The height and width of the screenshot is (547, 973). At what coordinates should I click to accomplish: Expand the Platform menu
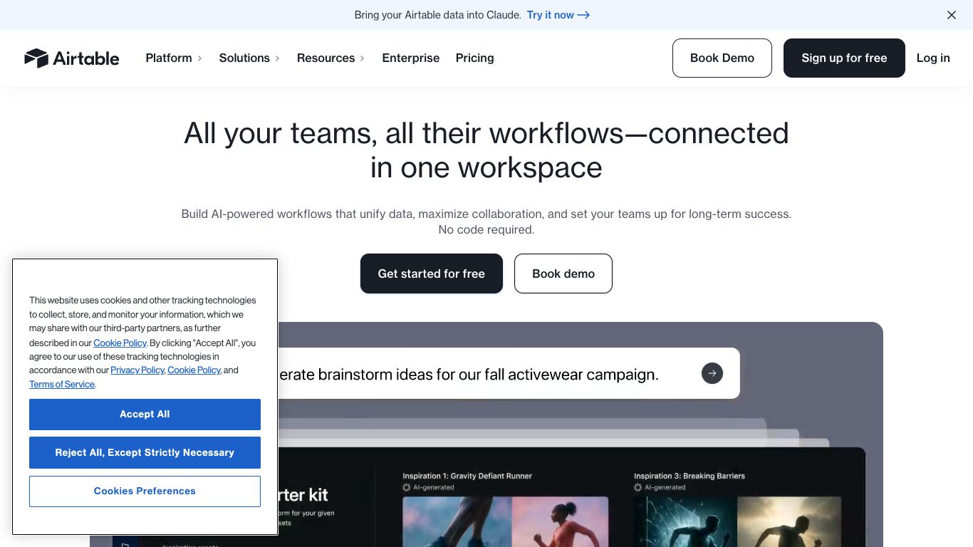pos(174,58)
